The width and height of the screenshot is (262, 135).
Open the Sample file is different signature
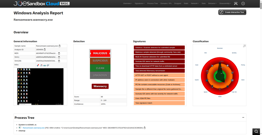[159, 89]
